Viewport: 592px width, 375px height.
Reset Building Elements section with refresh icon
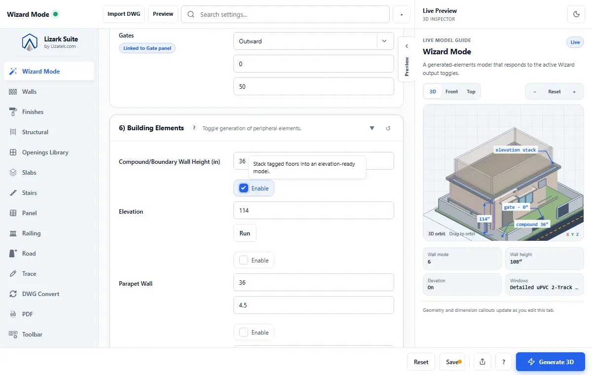pos(388,128)
